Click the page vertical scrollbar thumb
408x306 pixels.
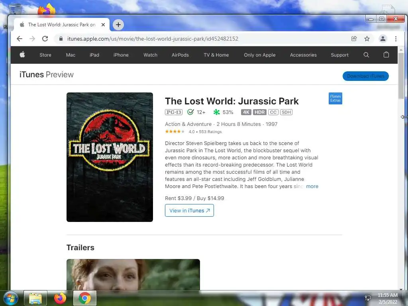pos(401,75)
